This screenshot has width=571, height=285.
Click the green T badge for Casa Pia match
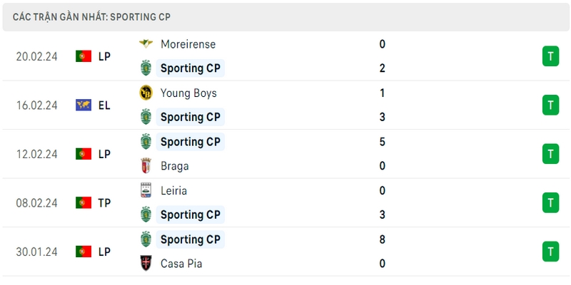coord(550,252)
